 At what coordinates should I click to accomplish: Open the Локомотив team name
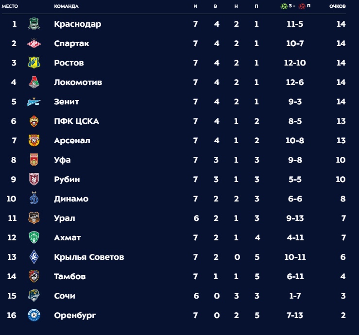[x=78, y=82]
